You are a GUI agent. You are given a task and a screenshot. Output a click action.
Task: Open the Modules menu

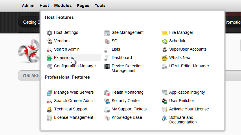click(x=63, y=5)
